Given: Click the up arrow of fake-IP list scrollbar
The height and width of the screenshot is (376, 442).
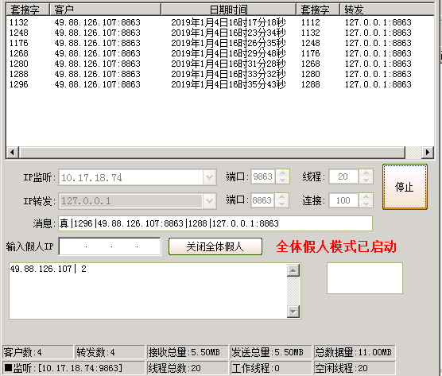Looking at the screenshot, I should coord(293,270).
